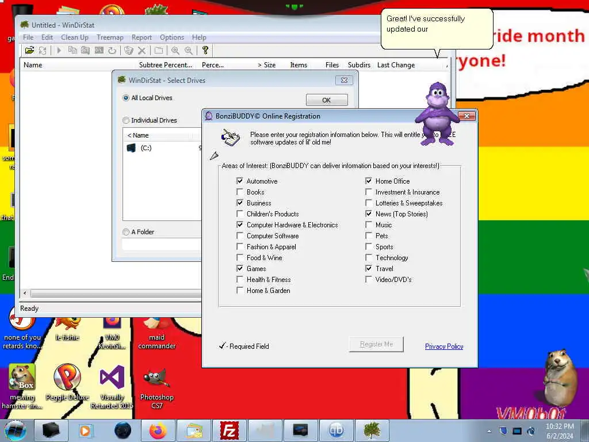589x442 pixels.
Task: Check the Music checkbox
Action: tap(369, 224)
